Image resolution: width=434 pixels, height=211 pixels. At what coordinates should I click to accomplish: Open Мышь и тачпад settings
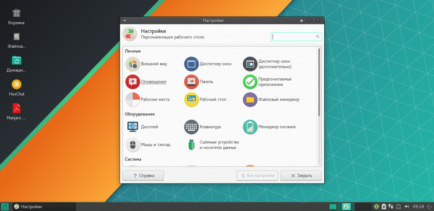(148, 145)
